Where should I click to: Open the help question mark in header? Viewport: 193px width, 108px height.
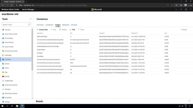191,9
